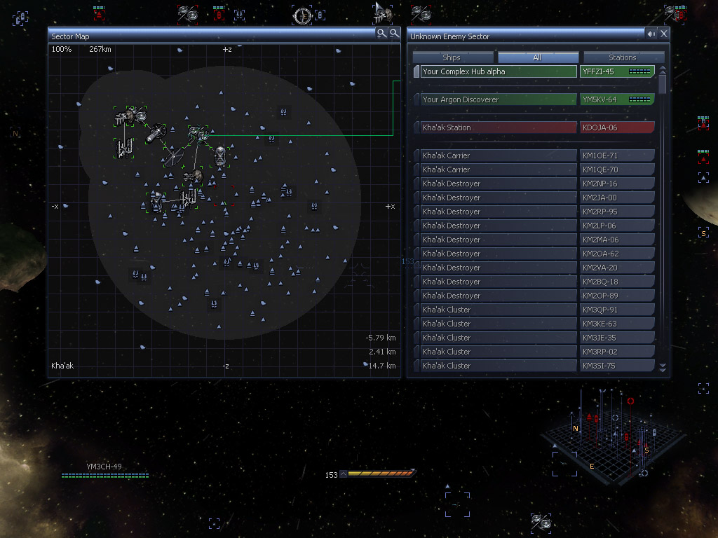
Task: Click the list scroll-down arrow
Action: [663, 367]
